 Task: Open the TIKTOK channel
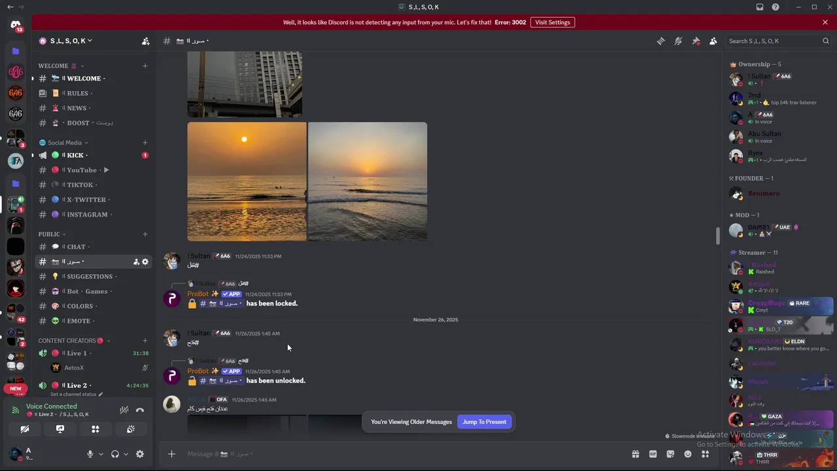click(94, 185)
